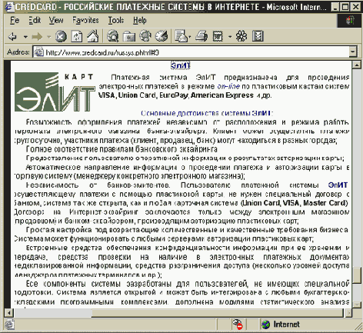Open the Favorites menu
The height and width of the screenshot is (333, 363).
click(x=85, y=20)
